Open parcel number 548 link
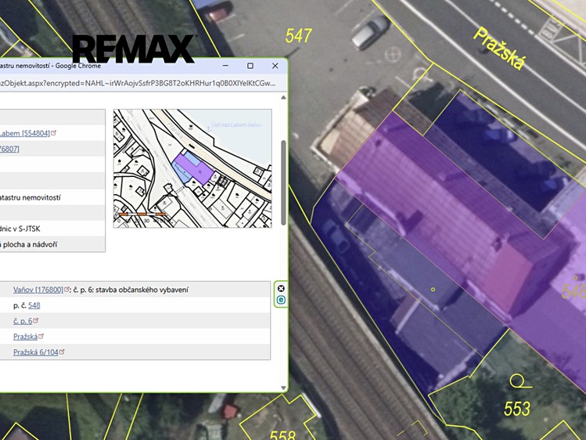Screen dimensions: 586x440 (34, 305)
